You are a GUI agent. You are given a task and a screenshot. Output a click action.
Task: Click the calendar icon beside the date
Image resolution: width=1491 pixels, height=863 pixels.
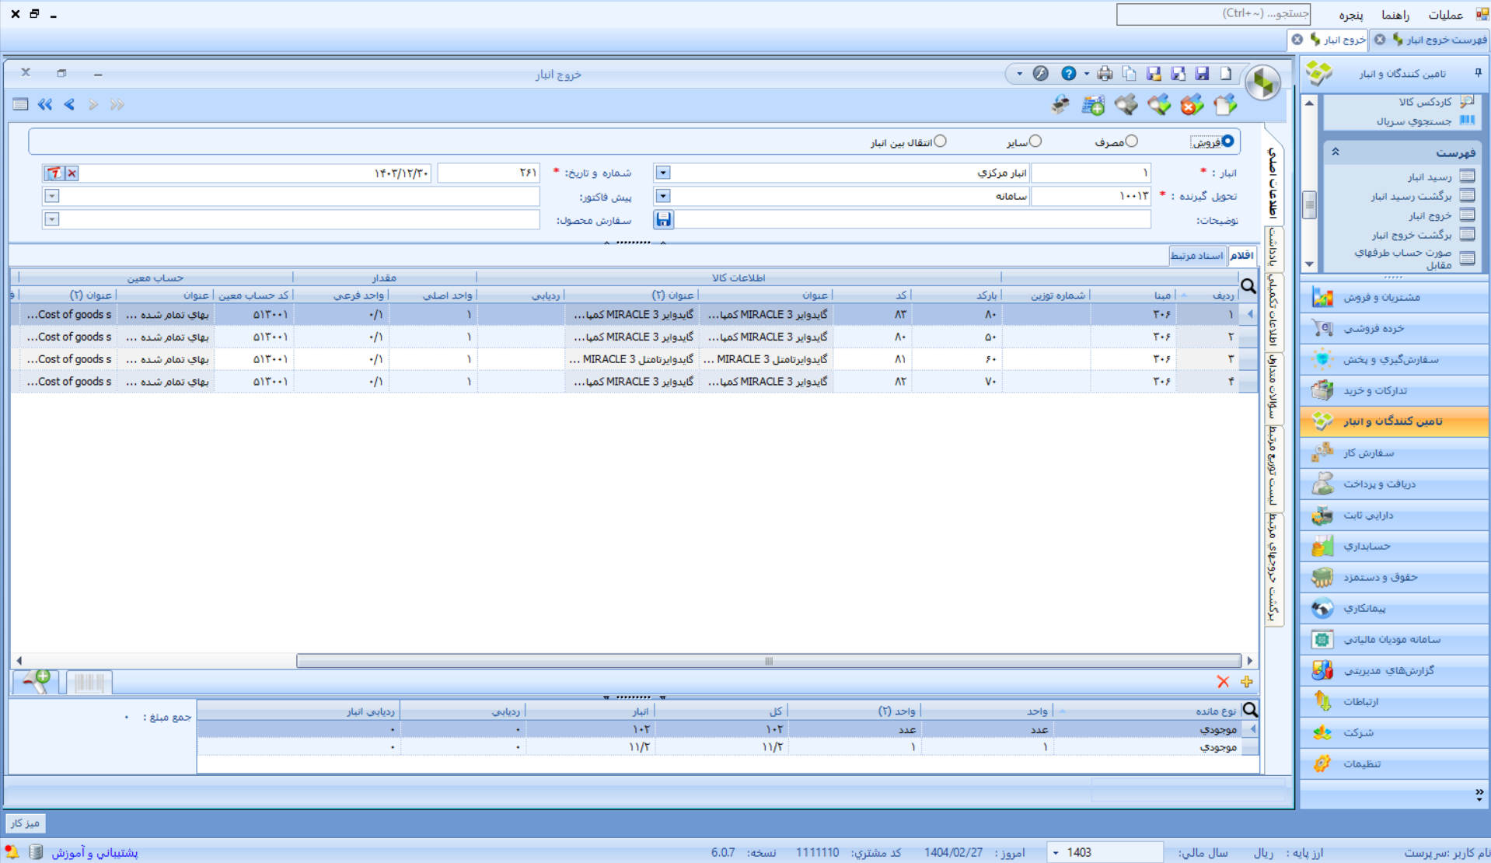coord(54,173)
